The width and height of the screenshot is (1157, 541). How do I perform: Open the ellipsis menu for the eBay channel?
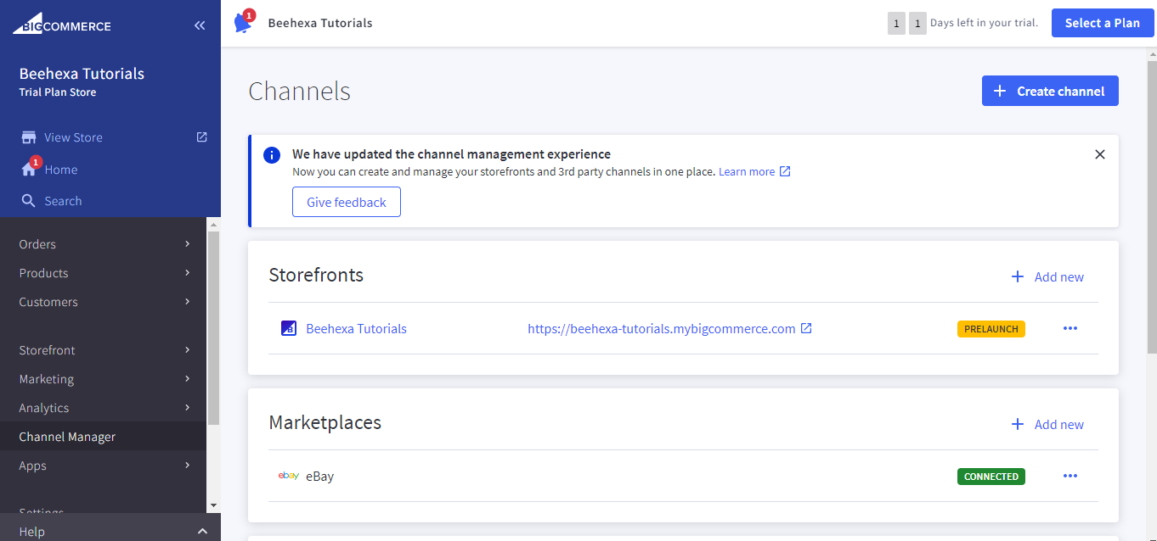coord(1070,476)
